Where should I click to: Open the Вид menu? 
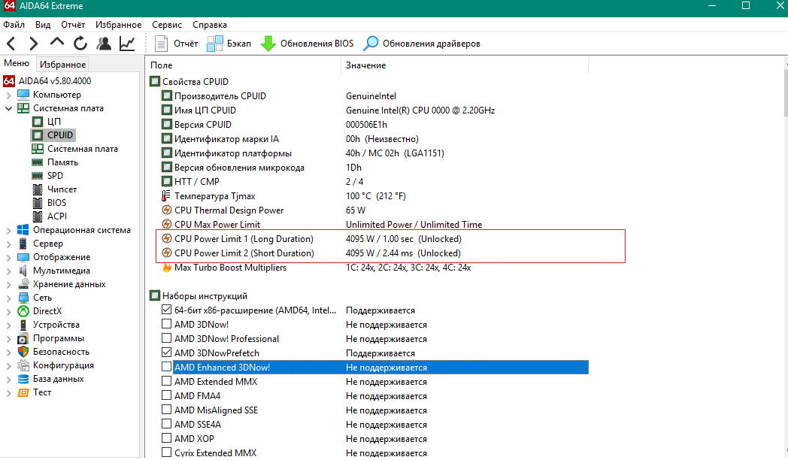tap(43, 25)
